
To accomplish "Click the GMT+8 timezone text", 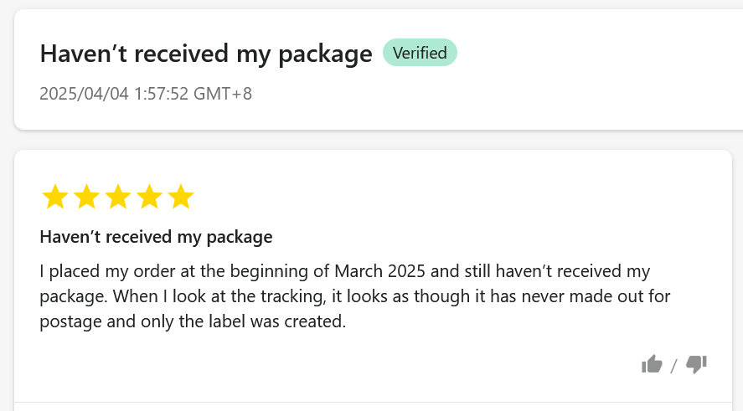I will pyautogui.click(x=223, y=93).
